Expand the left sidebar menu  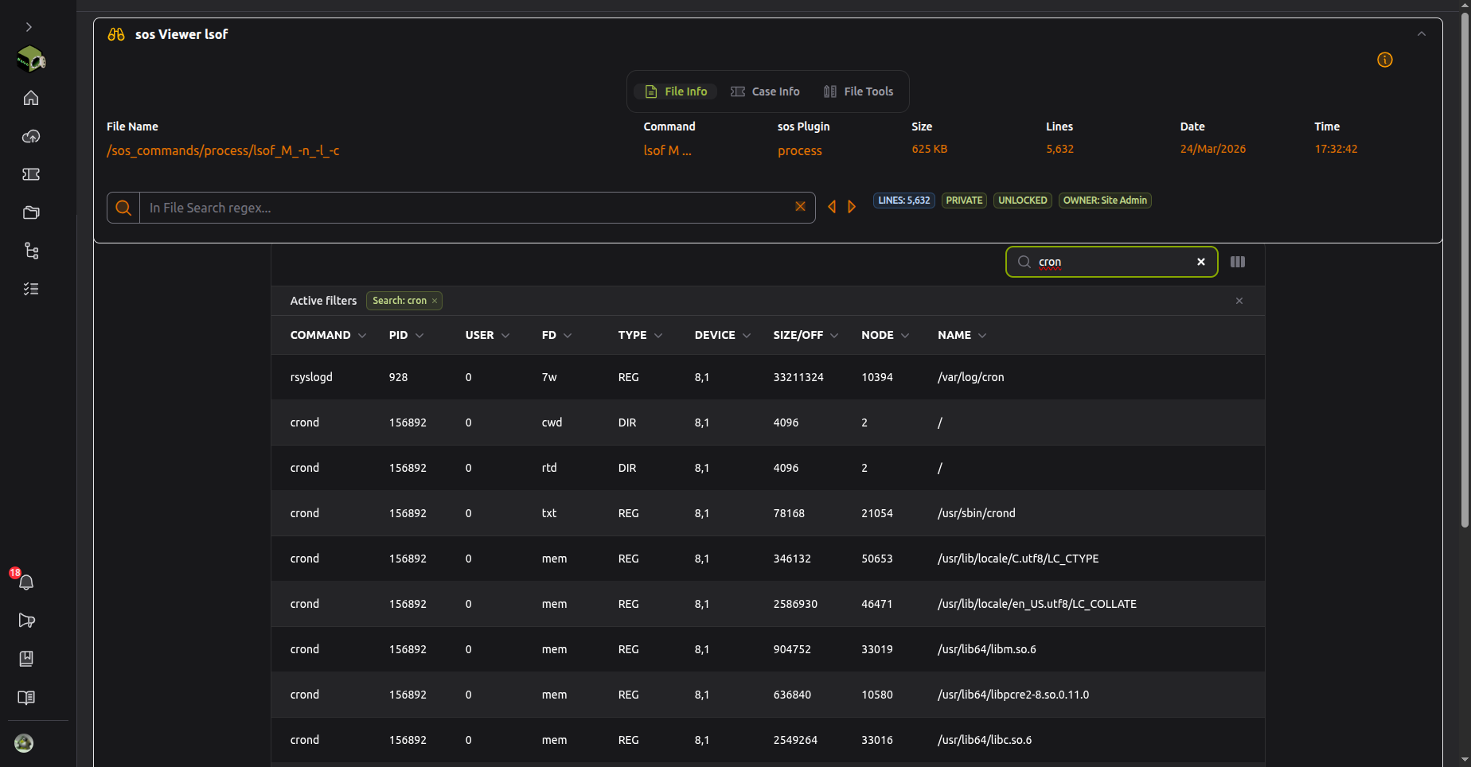point(29,27)
